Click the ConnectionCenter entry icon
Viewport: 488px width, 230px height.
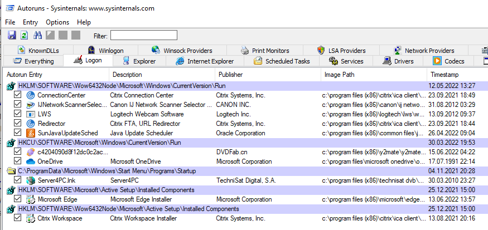30,95
